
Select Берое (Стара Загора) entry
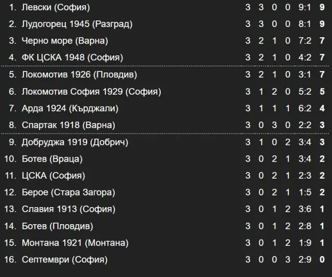click(68, 193)
